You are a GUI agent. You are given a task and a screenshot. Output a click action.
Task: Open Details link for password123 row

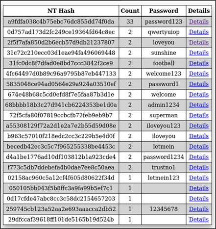coord(199,22)
